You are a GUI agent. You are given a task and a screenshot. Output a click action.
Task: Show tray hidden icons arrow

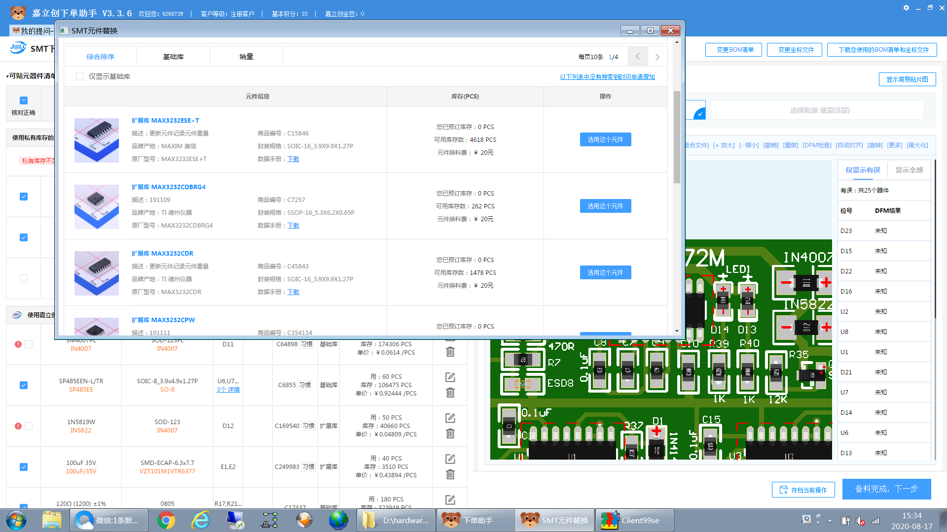pos(830,521)
